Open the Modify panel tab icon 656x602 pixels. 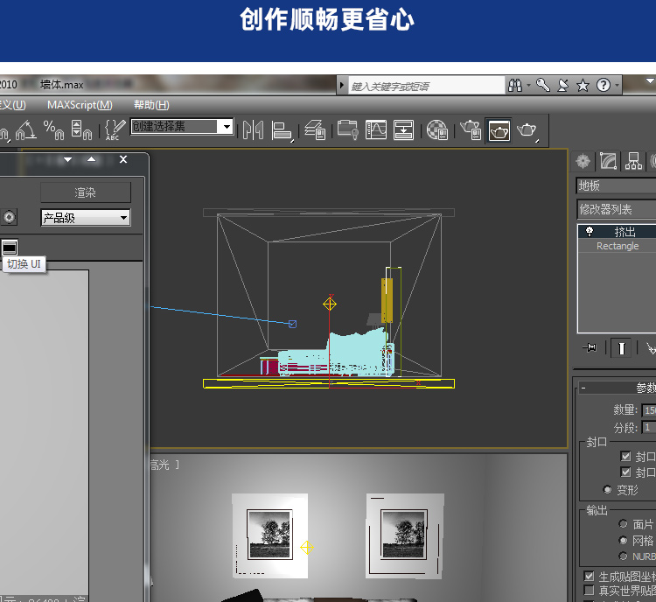point(608,161)
